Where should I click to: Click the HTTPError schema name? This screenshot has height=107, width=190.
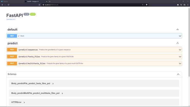click(x=16, y=102)
